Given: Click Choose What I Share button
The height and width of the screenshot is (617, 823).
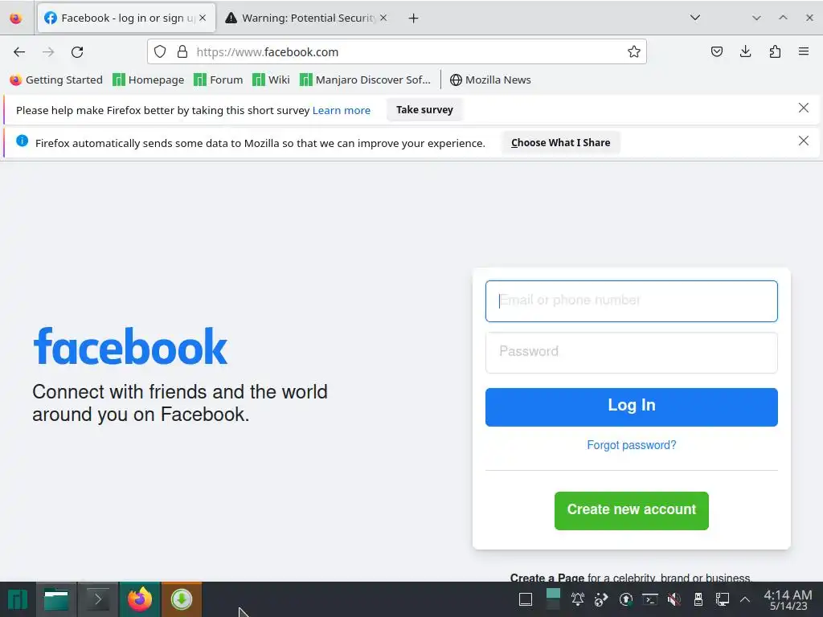Looking at the screenshot, I should pyautogui.click(x=560, y=143).
